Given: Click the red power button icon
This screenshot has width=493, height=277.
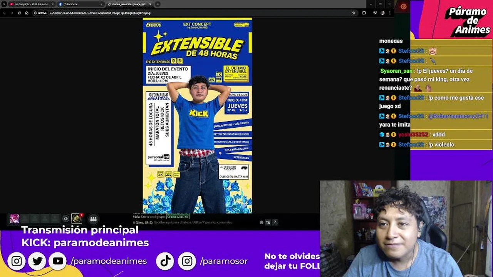Looking at the screenshot, I should [x=403, y=6].
